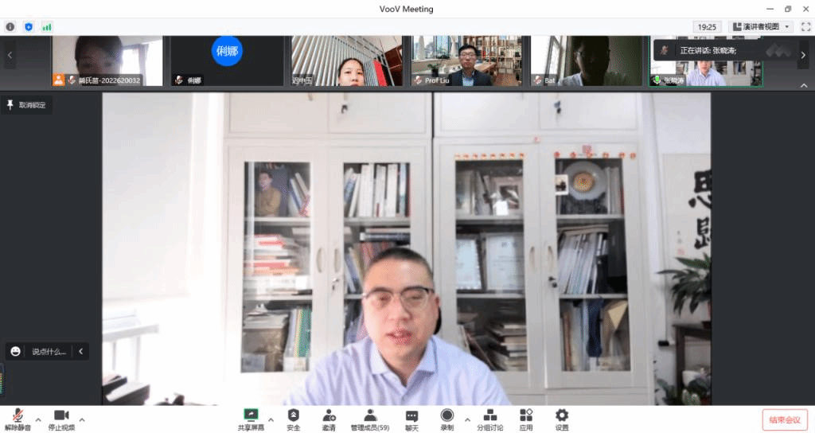
Task: Stop video with the camera button
Action: pyautogui.click(x=61, y=419)
